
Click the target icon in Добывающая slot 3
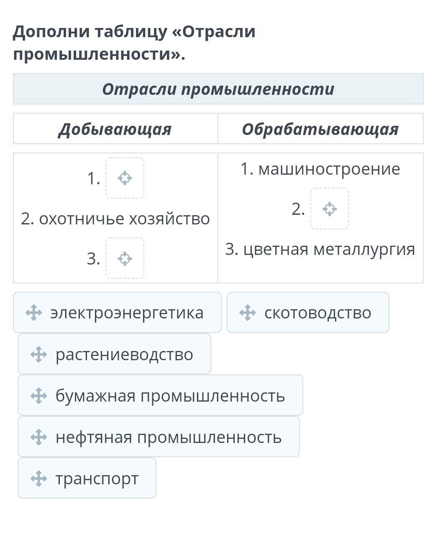pos(125,258)
